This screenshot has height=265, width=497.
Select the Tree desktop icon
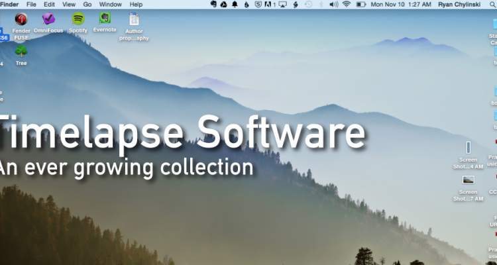[x=21, y=51]
